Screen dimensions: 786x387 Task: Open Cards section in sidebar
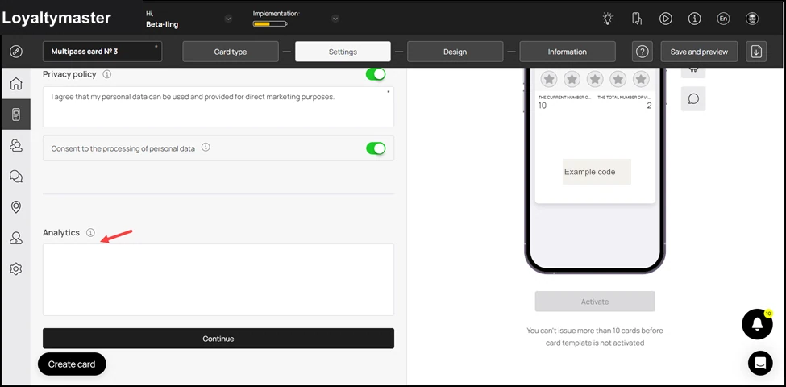(x=16, y=114)
